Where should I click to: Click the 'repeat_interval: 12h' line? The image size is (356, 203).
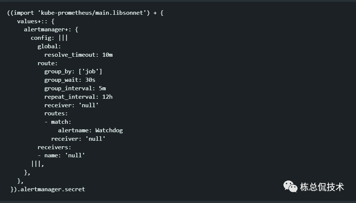point(78,97)
